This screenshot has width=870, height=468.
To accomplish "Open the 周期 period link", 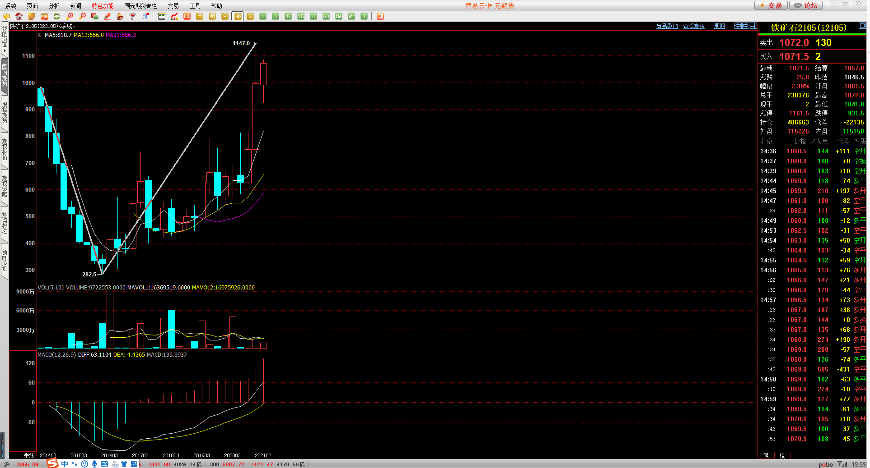I will coord(720,26).
